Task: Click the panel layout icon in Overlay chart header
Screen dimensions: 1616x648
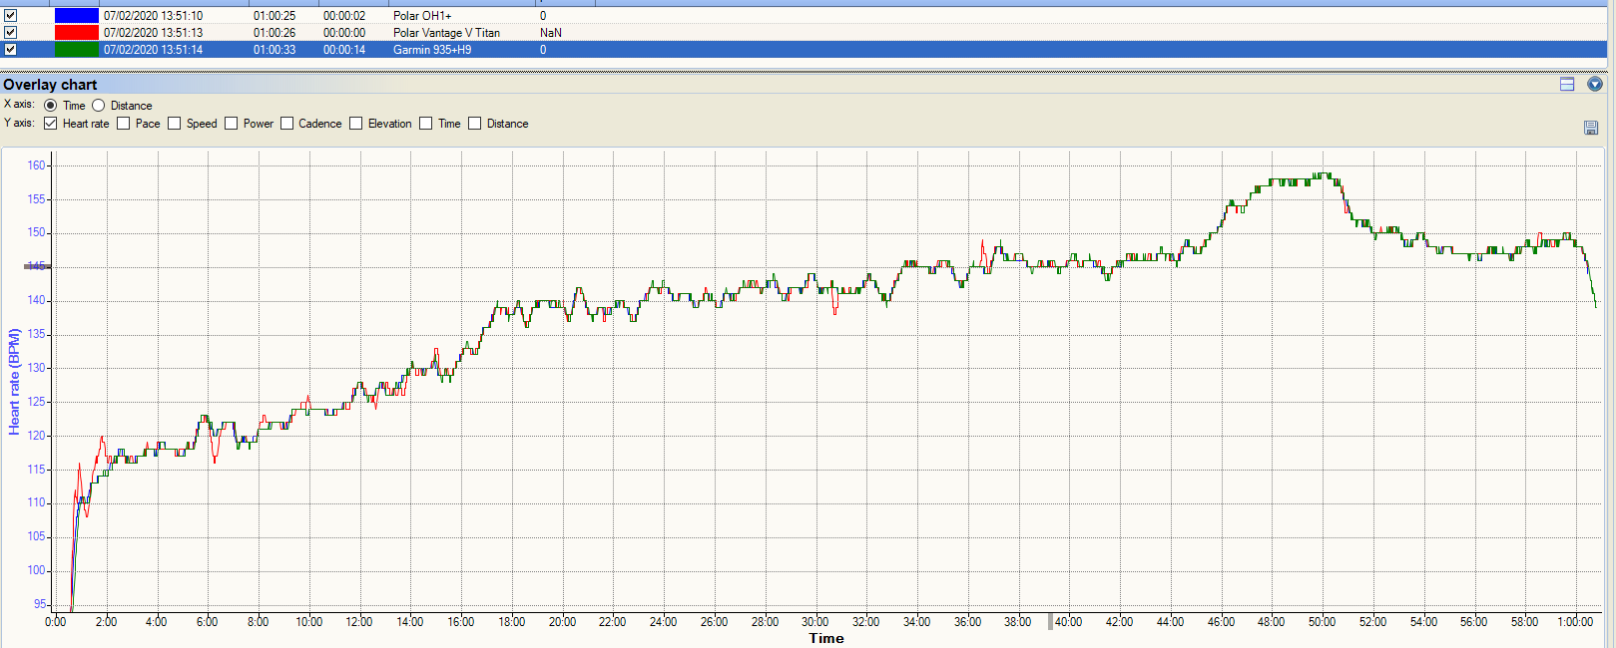Action: pos(1567,85)
